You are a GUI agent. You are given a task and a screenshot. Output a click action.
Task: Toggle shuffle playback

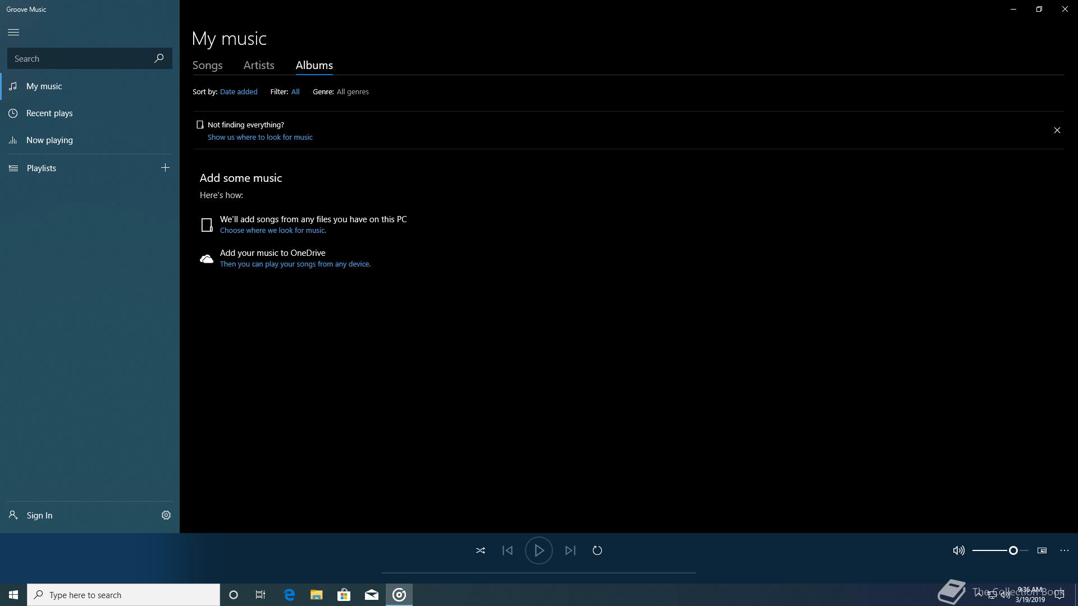coord(481,550)
